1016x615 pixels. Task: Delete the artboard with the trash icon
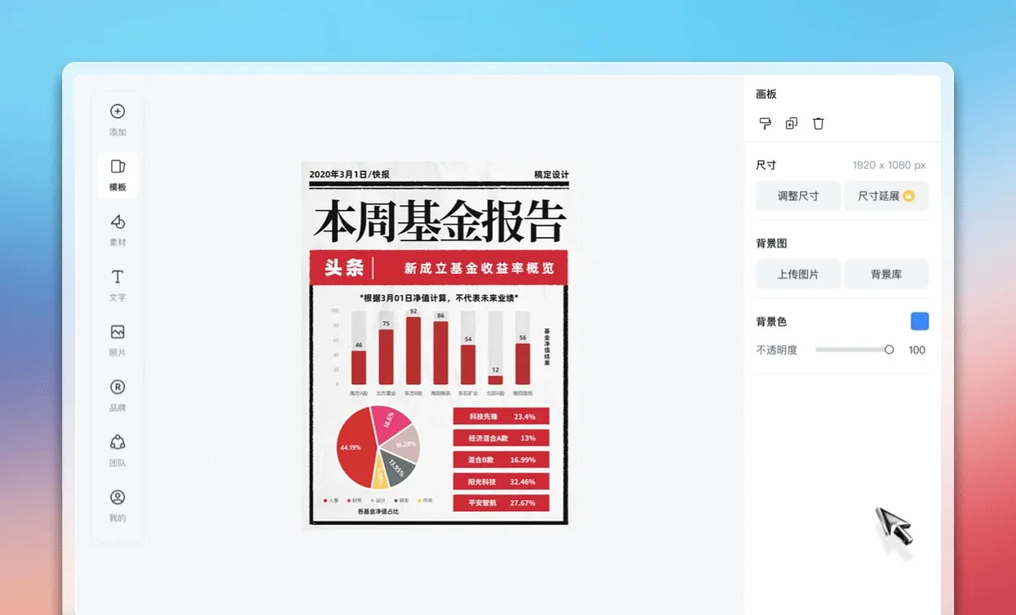pos(818,123)
